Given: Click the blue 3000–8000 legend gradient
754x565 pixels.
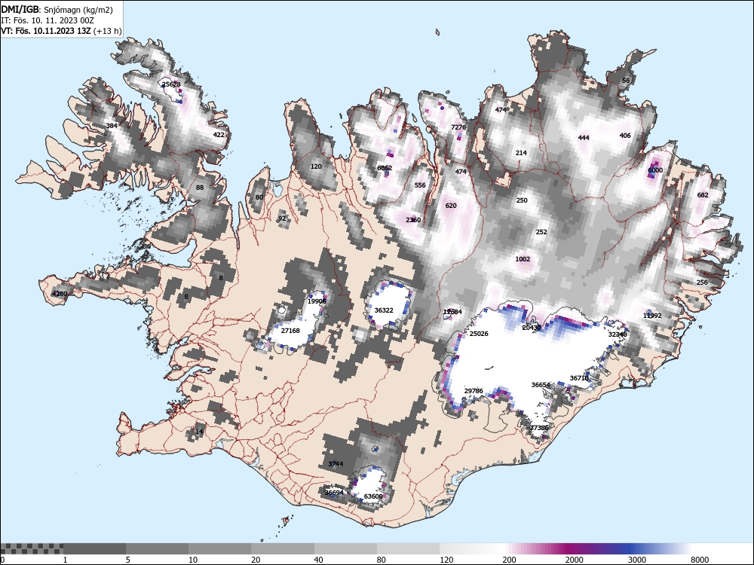Looking at the screenshot, I should (x=660, y=548).
